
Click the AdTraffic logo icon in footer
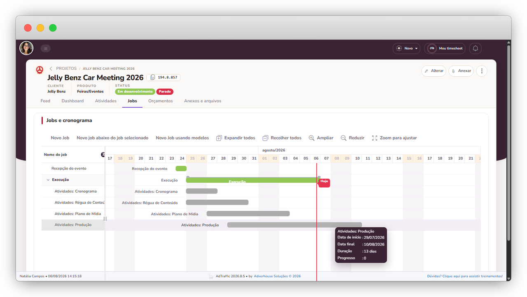211,276
